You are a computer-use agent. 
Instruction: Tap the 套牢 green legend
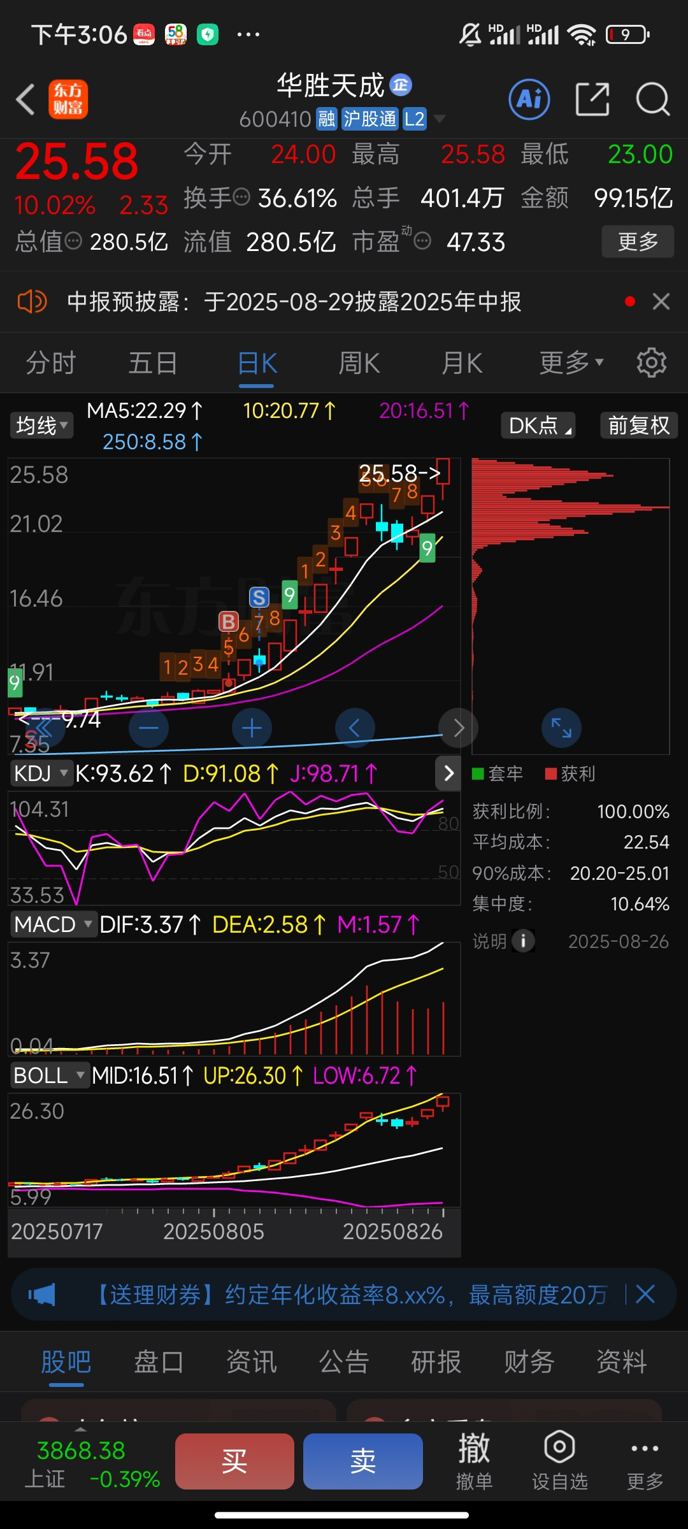pos(498,773)
